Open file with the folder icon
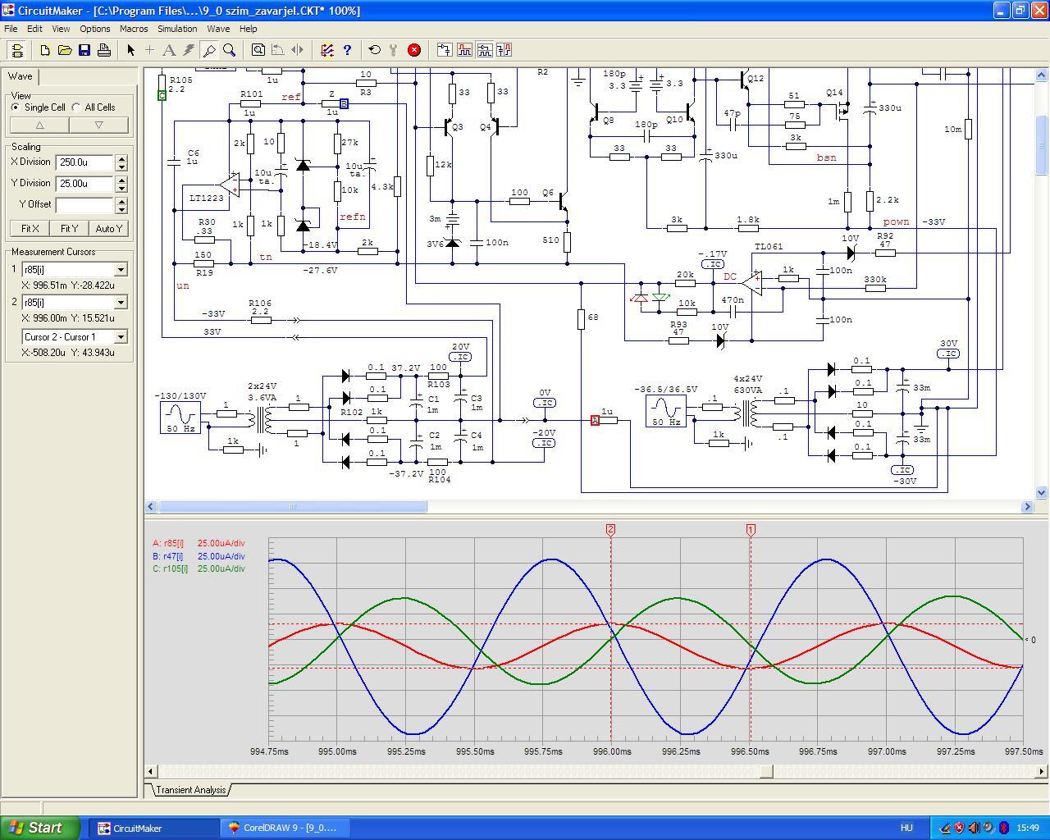Screen dimensions: 1050x840 click(65, 50)
